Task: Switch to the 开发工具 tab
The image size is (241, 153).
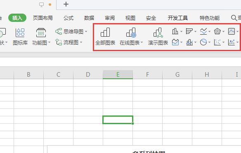Action: [x=178, y=18]
